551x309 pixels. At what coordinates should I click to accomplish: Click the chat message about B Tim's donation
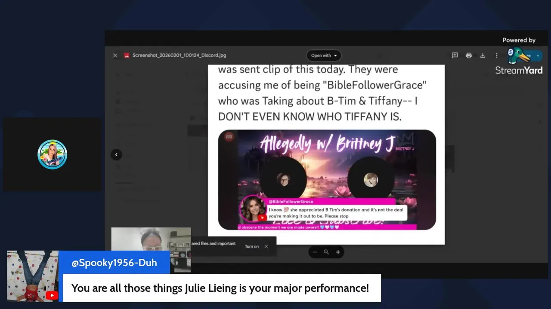336,213
